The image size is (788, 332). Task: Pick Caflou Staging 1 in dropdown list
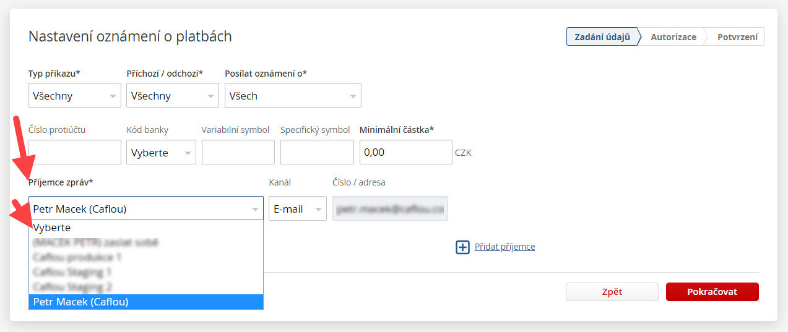click(x=145, y=272)
